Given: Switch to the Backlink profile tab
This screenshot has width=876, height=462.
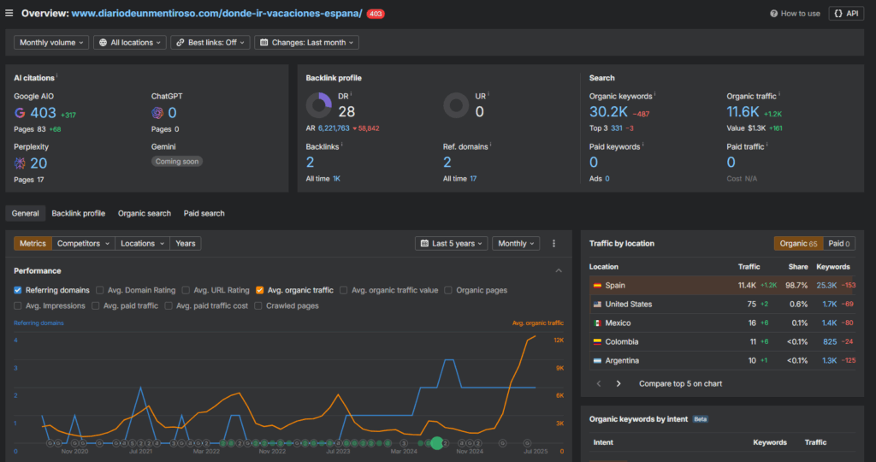Looking at the screenshot, I should [78, 213].
